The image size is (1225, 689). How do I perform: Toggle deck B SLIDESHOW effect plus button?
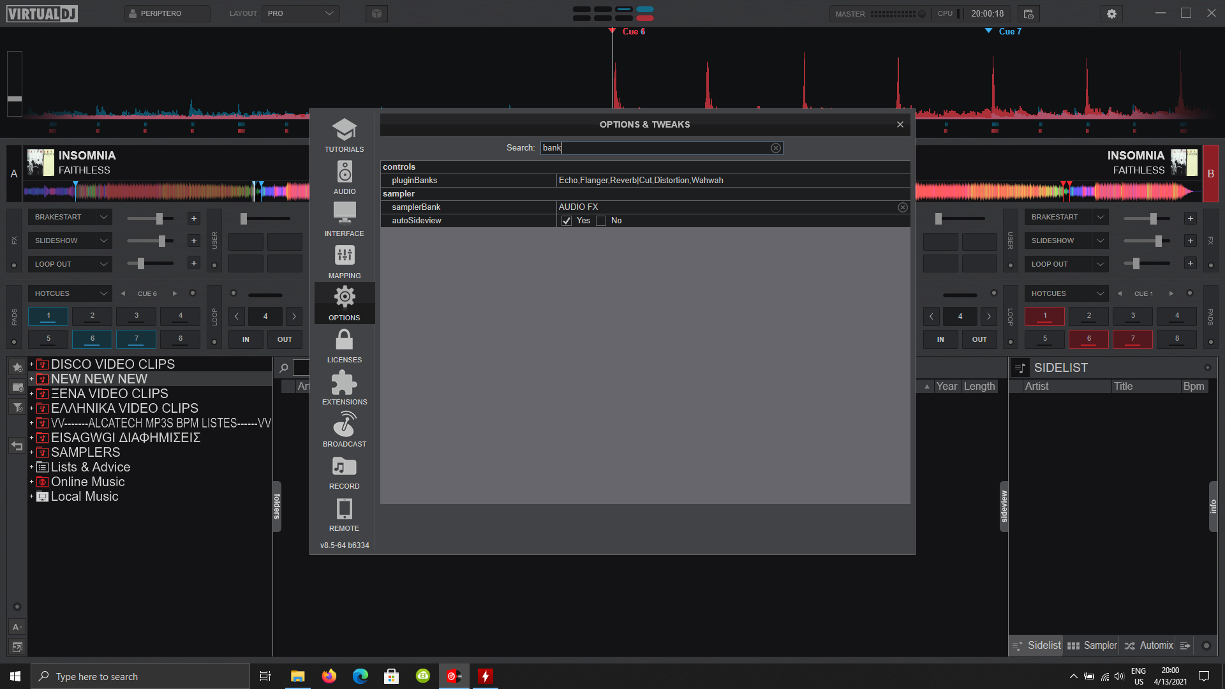click(1190, 241)
